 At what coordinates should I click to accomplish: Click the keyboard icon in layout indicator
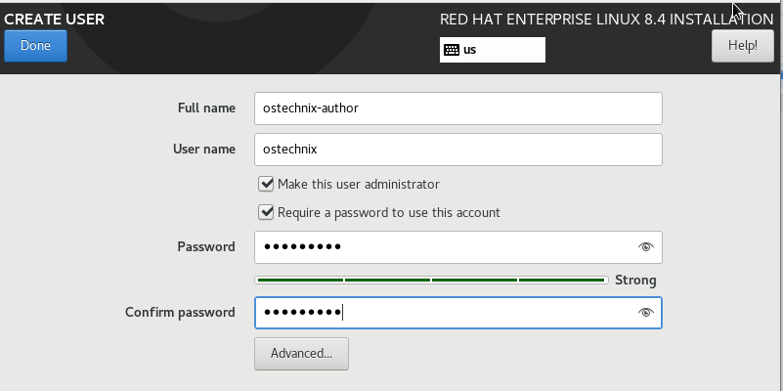452,50
